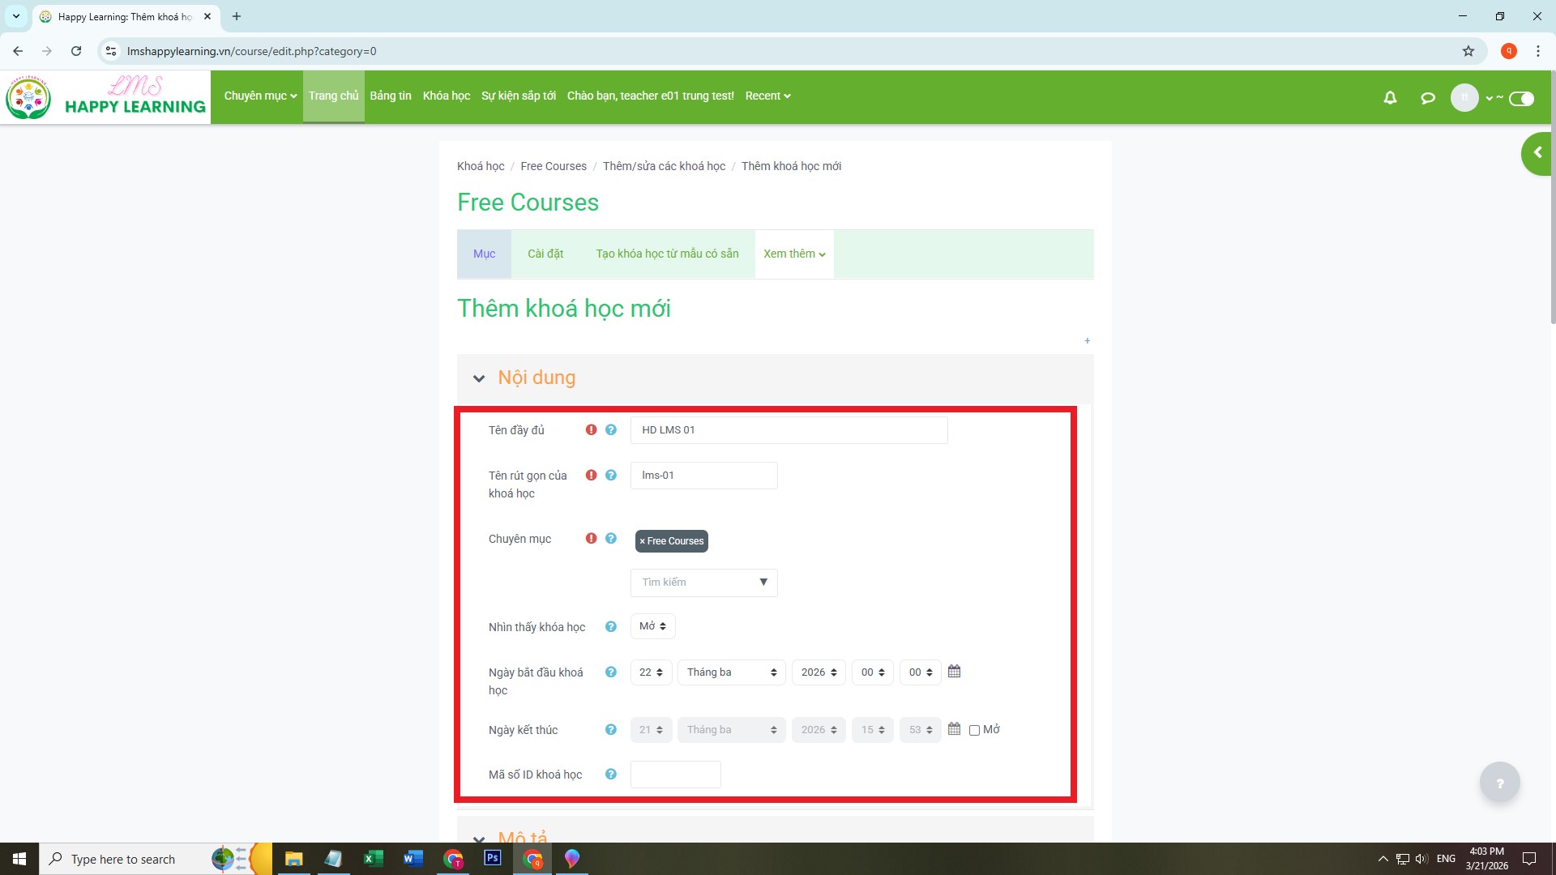Click help icon next to Tên đầy đủ
The width and height of the screenshot is (1556, 875).
point(611,430)
